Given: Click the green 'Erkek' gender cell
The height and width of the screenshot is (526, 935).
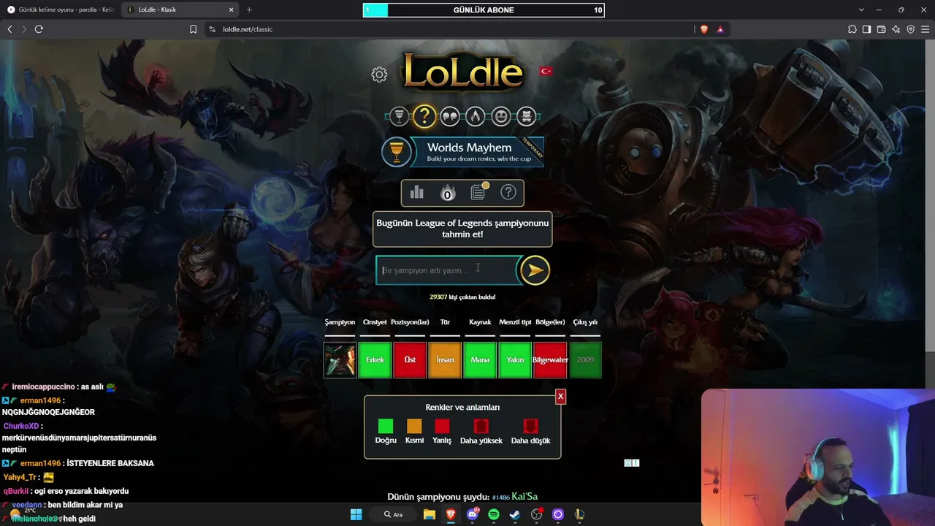Looking at the screenshot, I should point(375,360).
